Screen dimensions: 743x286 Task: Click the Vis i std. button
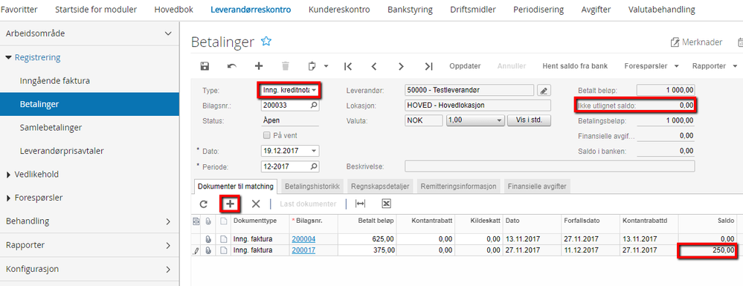coord(529,121)
